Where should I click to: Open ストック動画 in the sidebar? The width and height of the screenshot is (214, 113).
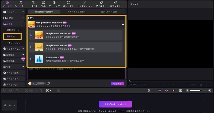pos(14,73)
